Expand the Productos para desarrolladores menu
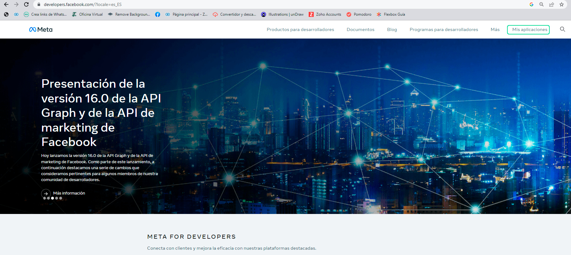This screenshot has width=571, height=255. coord(300,29)
